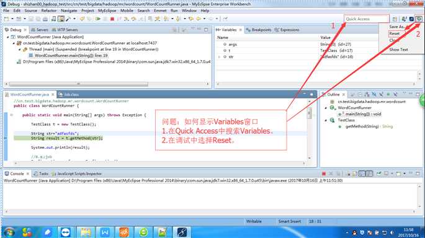The height and width of the screenshot is (238, 425).
Task: Click the orange app taskbar icon
Action: pos(124,232)
